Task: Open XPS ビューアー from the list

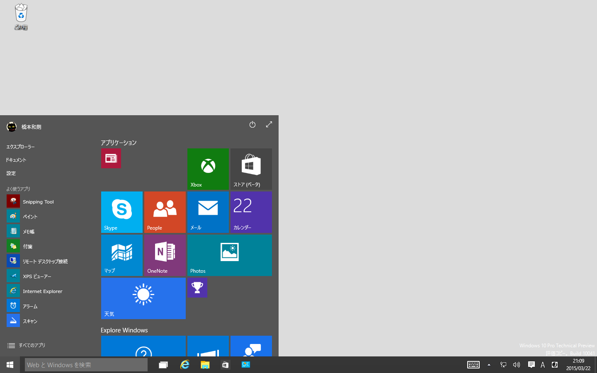Action: (50, 276)
